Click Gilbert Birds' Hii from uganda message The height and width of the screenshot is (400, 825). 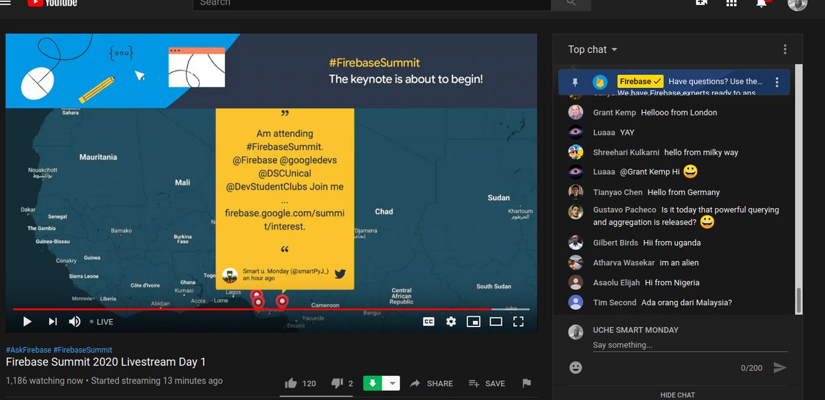(x=672, y=243)
